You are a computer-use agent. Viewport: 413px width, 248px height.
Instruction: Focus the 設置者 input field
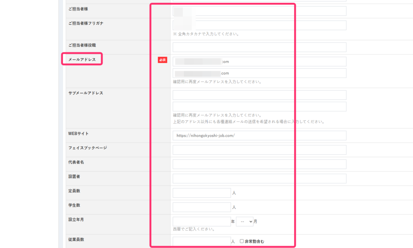[259, 179]
